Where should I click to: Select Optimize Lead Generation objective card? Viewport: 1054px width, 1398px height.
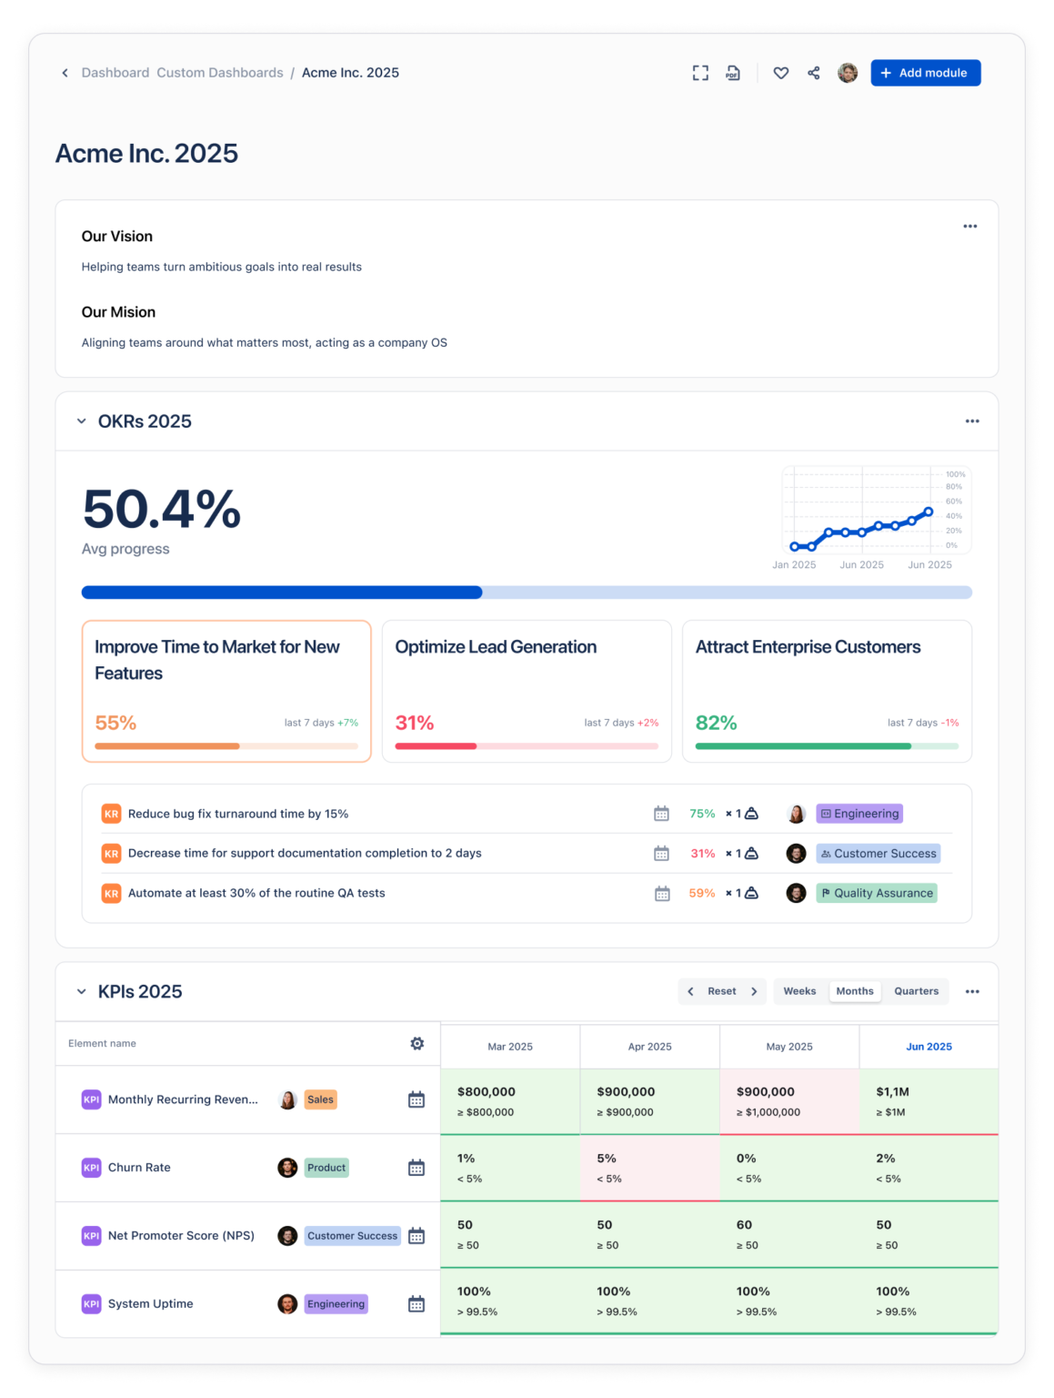[x=527, y=692]
